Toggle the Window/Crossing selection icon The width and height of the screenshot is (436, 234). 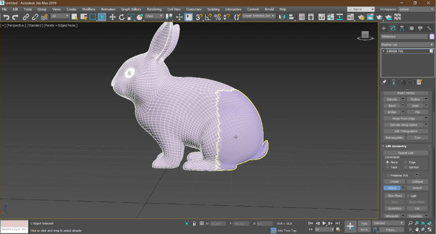(x=102, y=17)
